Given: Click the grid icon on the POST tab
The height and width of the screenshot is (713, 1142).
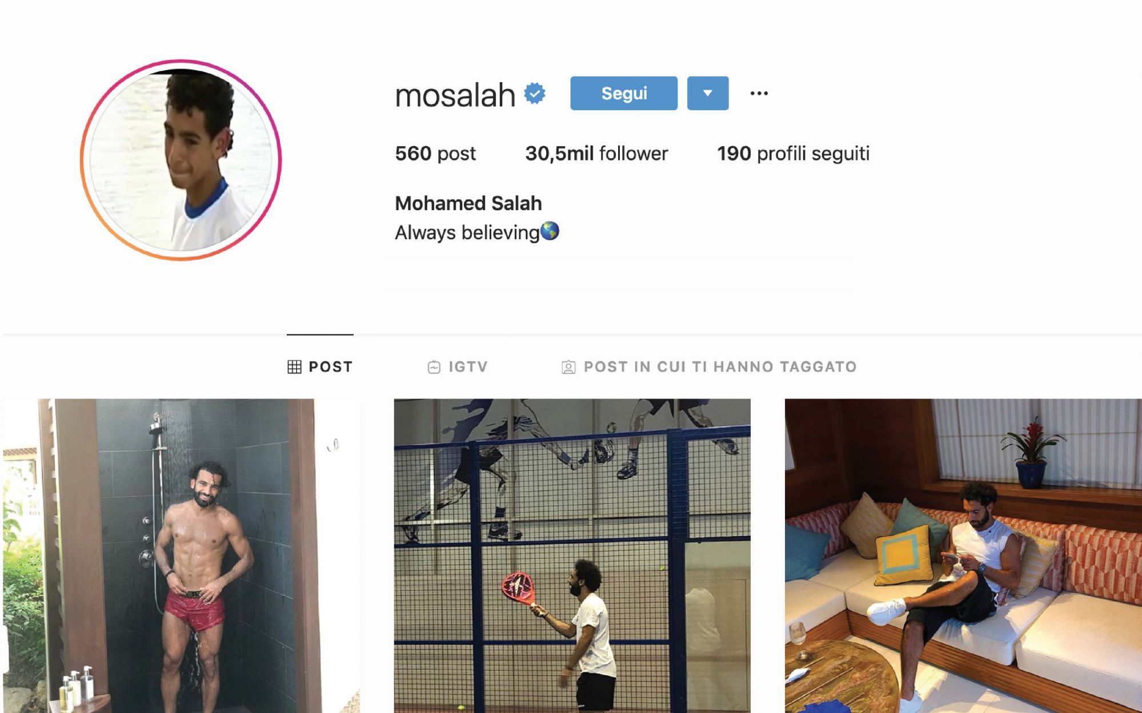Looking at the screenshot, I should point(294,367).
